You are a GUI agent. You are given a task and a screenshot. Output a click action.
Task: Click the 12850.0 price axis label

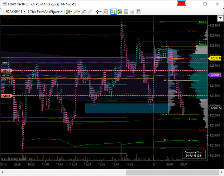215,25
